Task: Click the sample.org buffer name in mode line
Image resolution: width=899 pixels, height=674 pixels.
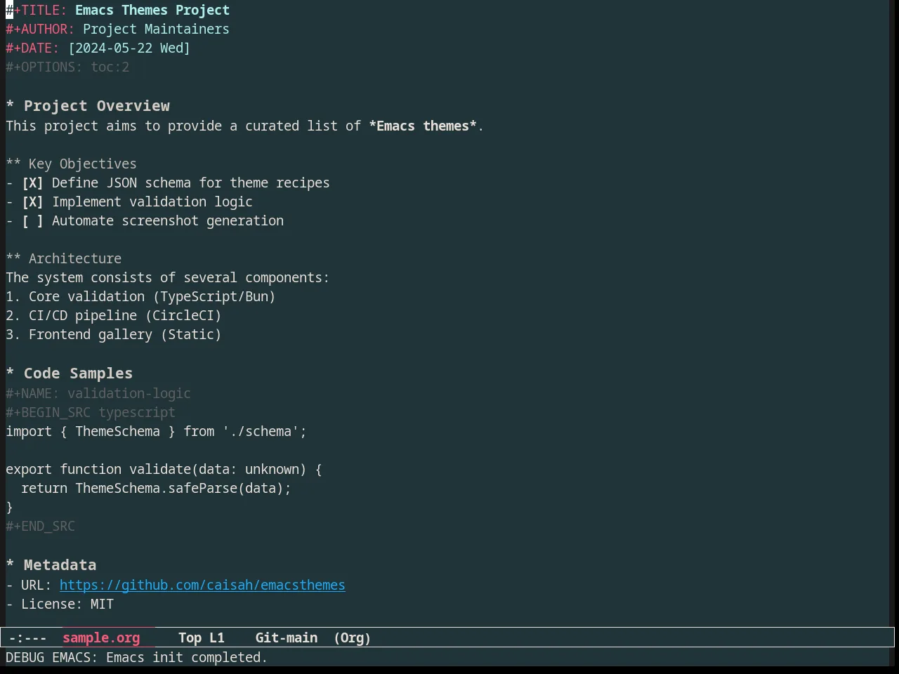Action: click(x=101, y=638)
